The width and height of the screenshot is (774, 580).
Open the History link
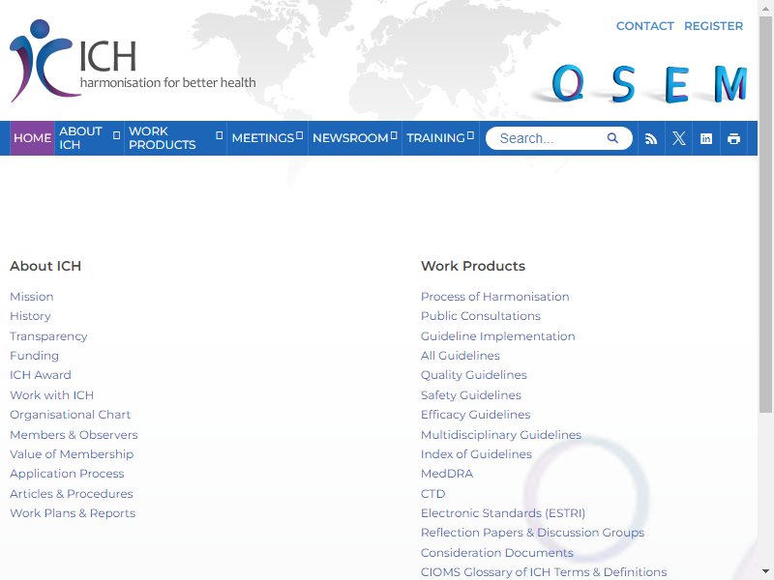click(30, 316)
